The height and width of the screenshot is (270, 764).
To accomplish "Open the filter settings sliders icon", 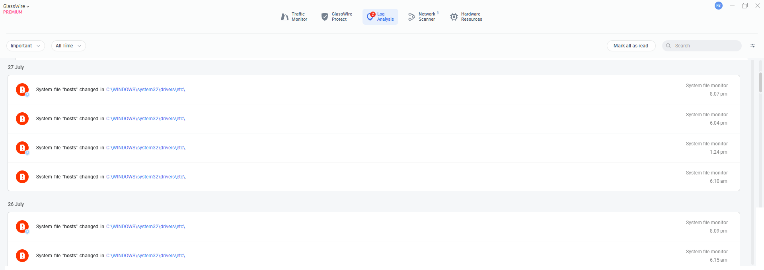I will (x=753, y=46).
